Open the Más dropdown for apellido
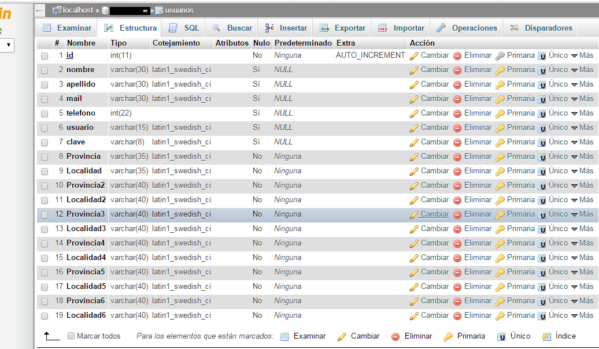Viewport: 599px width, 349px height. pos(583,84)
